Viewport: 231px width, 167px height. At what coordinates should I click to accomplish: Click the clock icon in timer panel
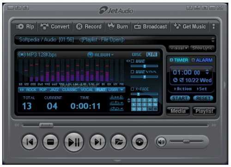(175, 80)
